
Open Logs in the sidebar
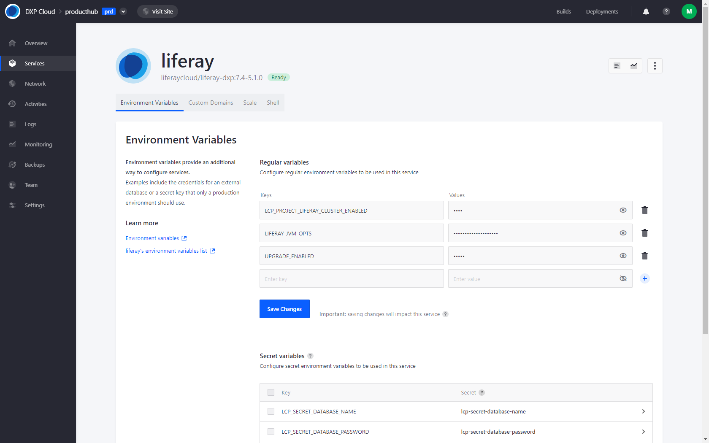(x=38, y=124)
